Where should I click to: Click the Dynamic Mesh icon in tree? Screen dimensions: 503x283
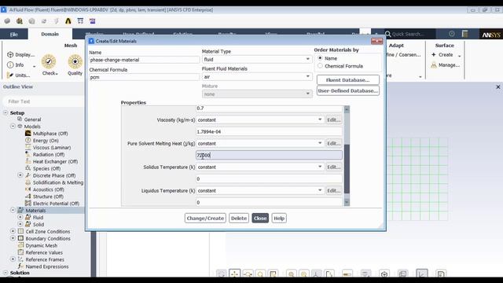click(x=21, y=245)
